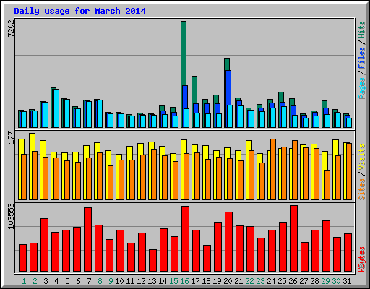Click day 8 on the x-axis
This screenshot has width=370, height=289.
coord(100,281)
